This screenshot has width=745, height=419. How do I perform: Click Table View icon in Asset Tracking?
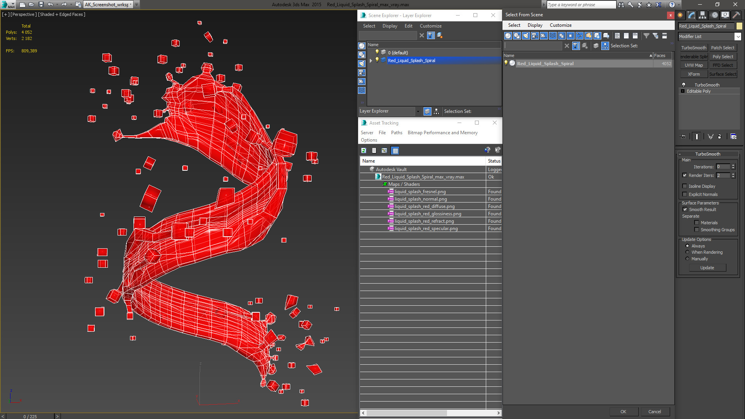(395, 151)
